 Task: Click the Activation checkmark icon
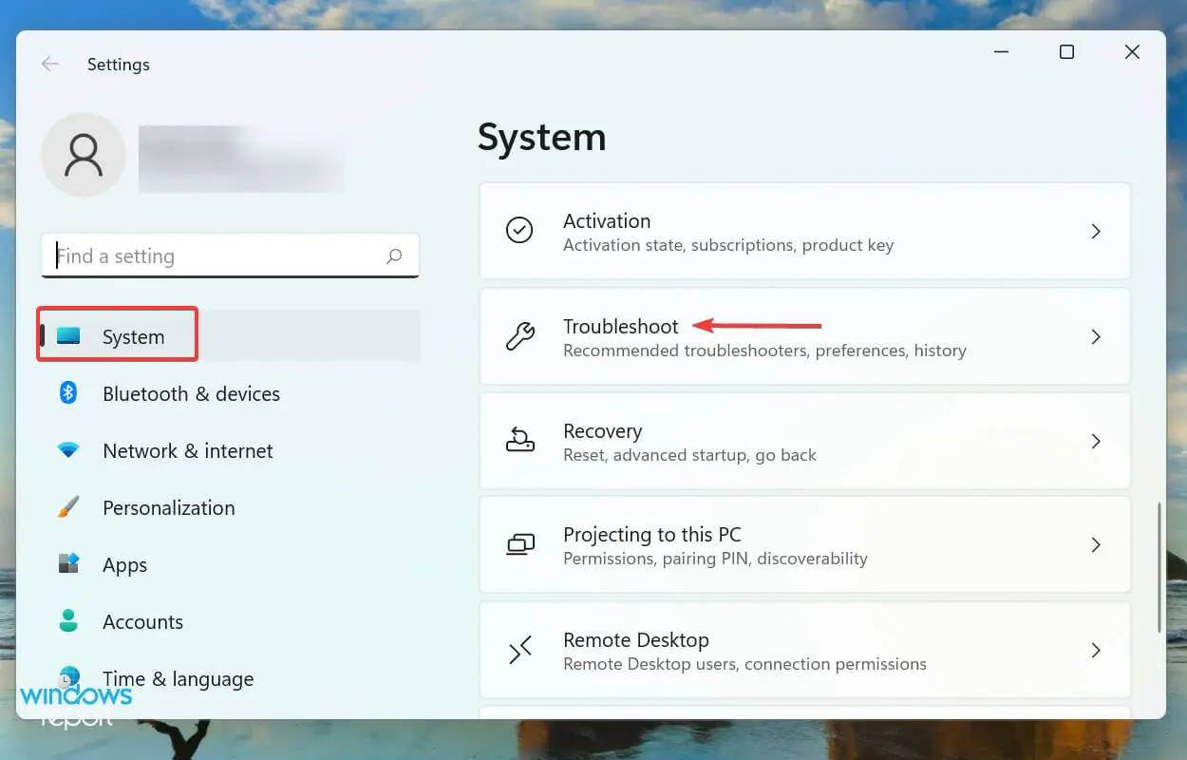pyautogui.click(x=519, y=231)
